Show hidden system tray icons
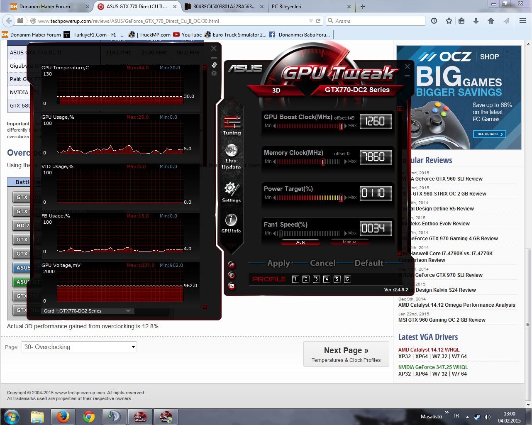This screenshot has height=425, width=532. [x=468, y=417]
